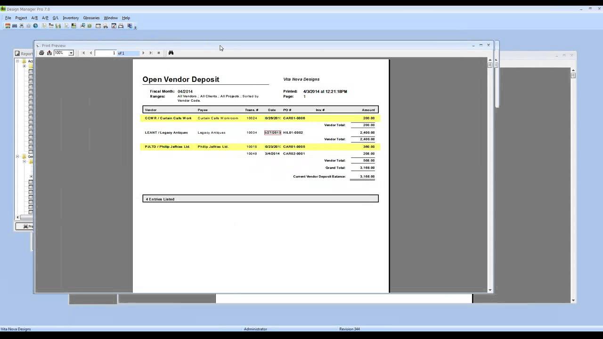Go to first page of the preview
Image resolution: width=603 pixels, height=339 pixels.
coord(83,53)
